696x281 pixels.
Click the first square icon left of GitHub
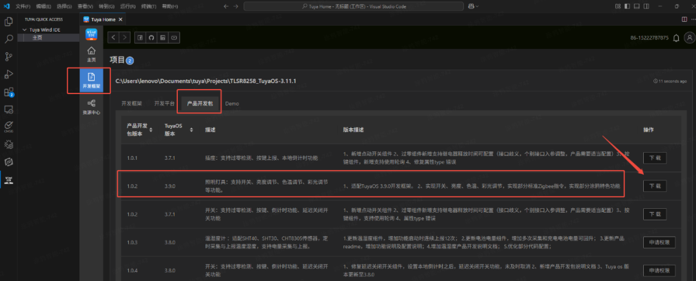(140, 38)
